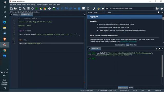164x92 pixels.
Task: Interrupt the kernel stop square
Action: click(x=157, y=49)
